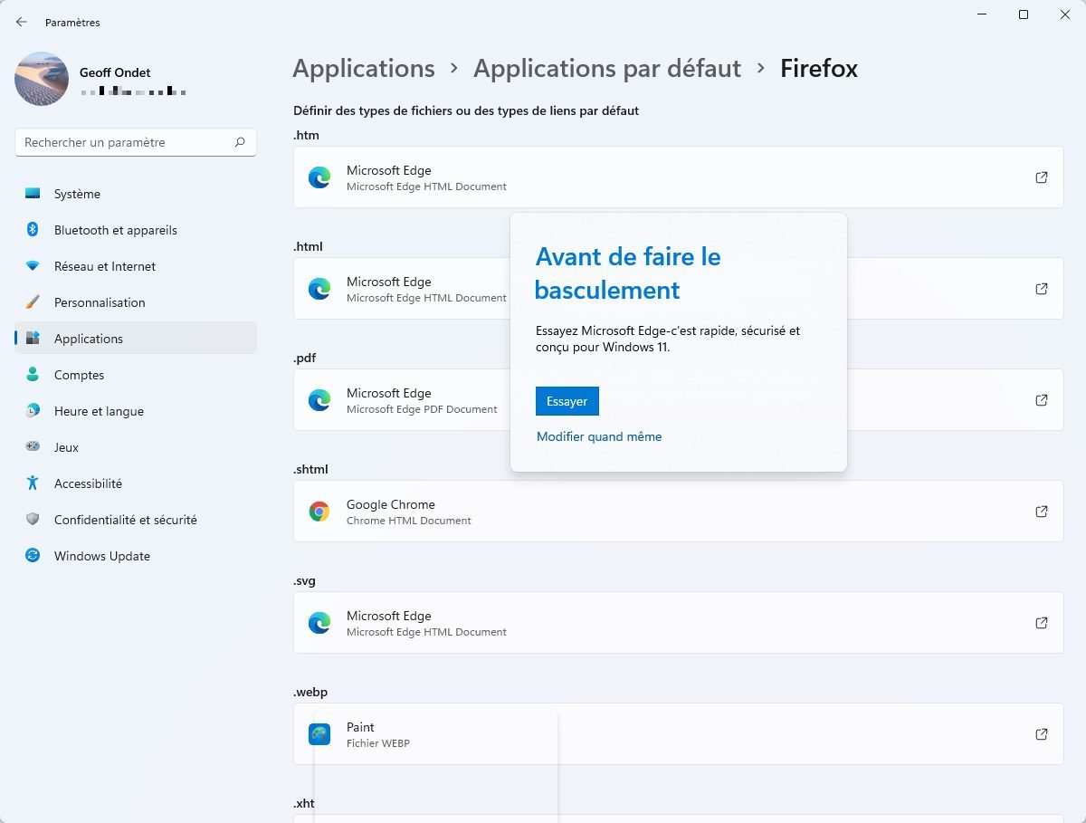Click the Applications sidebar icon
The width and height of the screenshot is (1086, 823).
point(33,339)
